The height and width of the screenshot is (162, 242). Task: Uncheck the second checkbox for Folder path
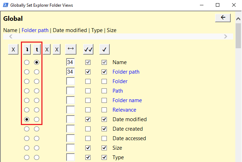click(x=104, y=72)
